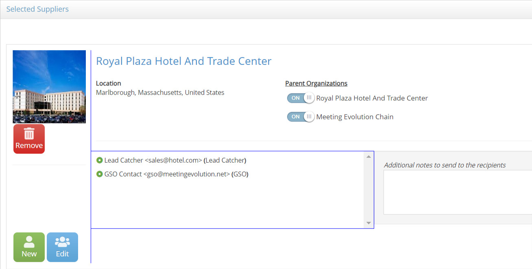
Task: Click the Parent Organizations heading
Action: tap(316, 83)
